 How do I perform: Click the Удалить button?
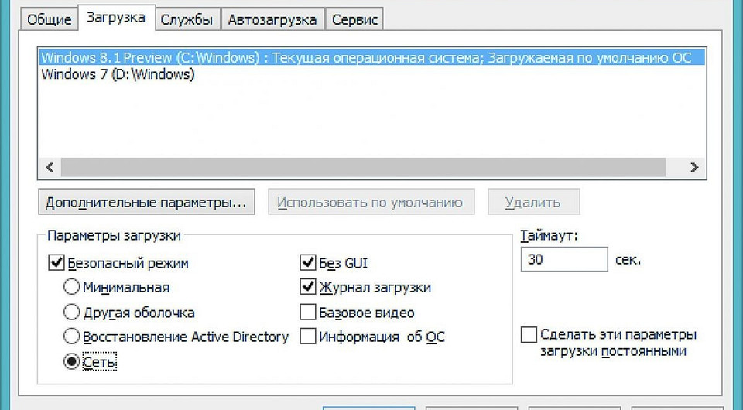[533, 202]
